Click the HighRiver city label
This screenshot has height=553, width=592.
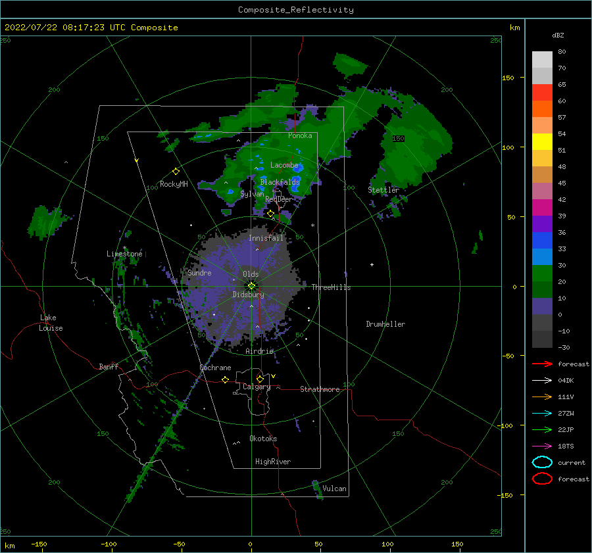pos(273,462)
